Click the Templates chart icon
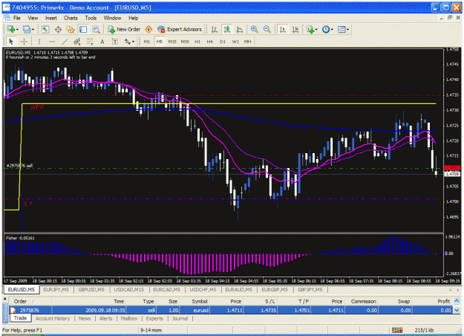This screenshot has width=464, height=336. (x=342, y=29)
